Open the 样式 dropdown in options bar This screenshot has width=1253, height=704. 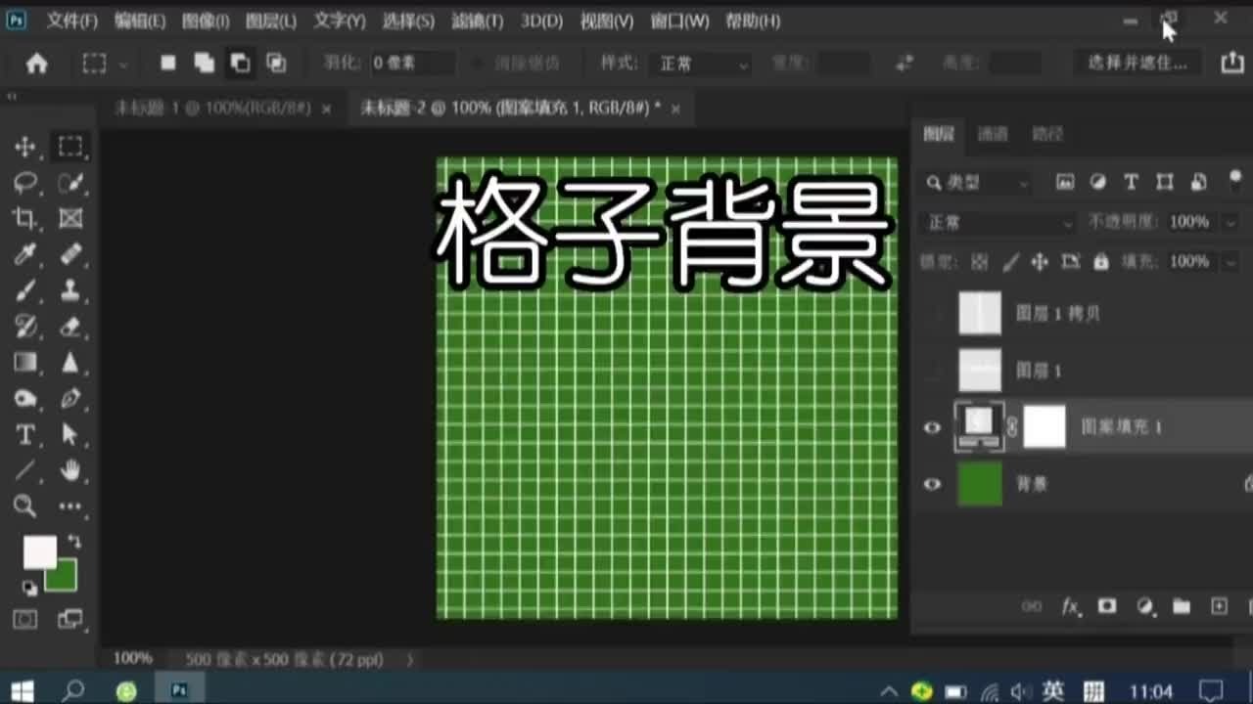tap(699, 63)
